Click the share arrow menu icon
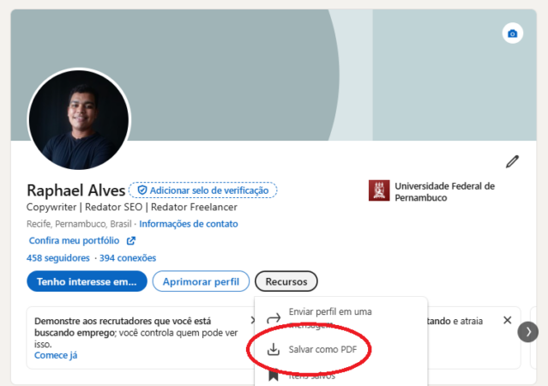Image resolution: width=548 pixels, height=386 pixels. [274, 318]
